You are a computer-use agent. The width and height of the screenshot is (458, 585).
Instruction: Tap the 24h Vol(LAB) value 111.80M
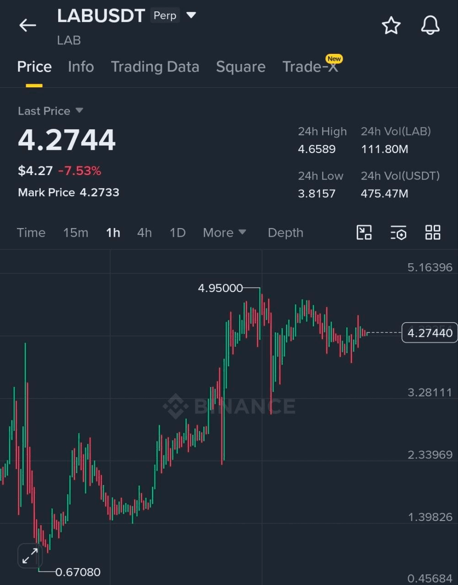tap(384, 149)
